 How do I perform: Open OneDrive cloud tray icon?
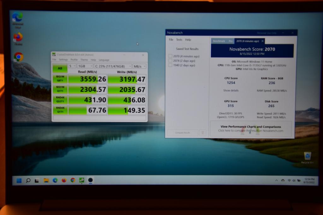pyautogui.click(x=283, y=180)
